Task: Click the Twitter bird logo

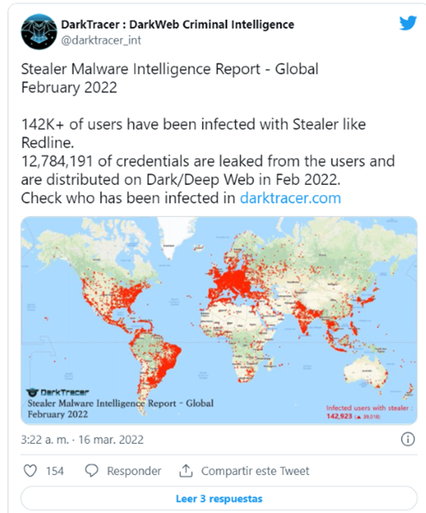Action: pos(407,23)
